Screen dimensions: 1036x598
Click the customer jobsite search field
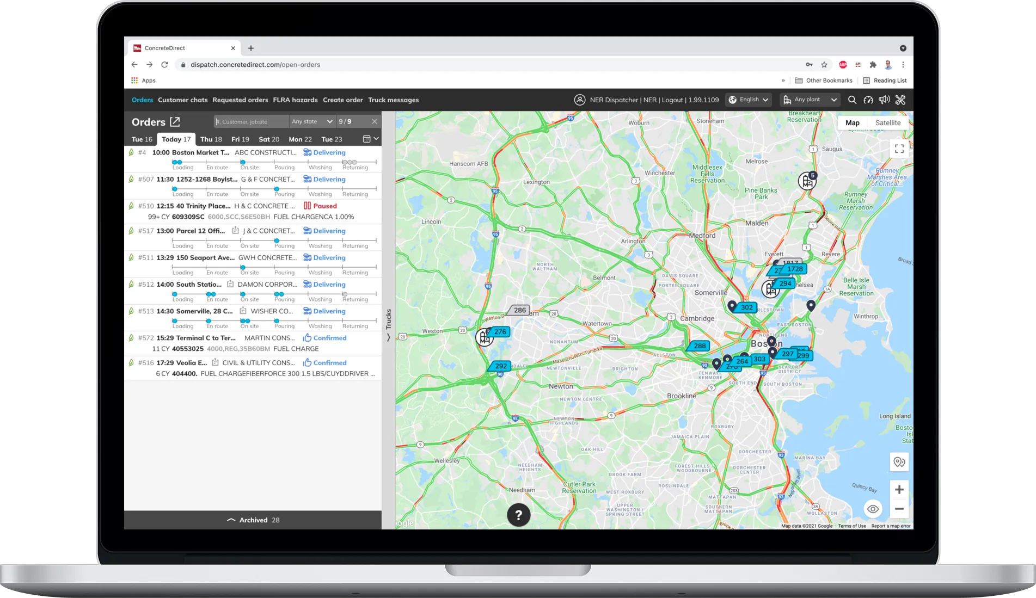click(251, 122)
